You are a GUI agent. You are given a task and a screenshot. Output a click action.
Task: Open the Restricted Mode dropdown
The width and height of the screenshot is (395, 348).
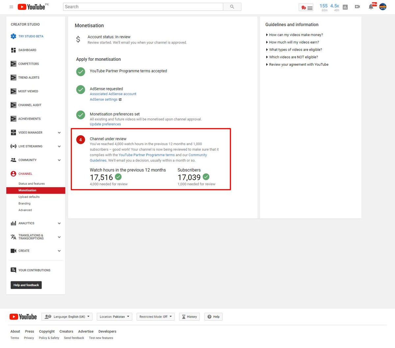click(155, 317)
